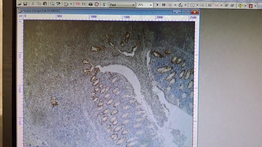
Task: Click the TC toolbar button
Action: pos(84,4)
